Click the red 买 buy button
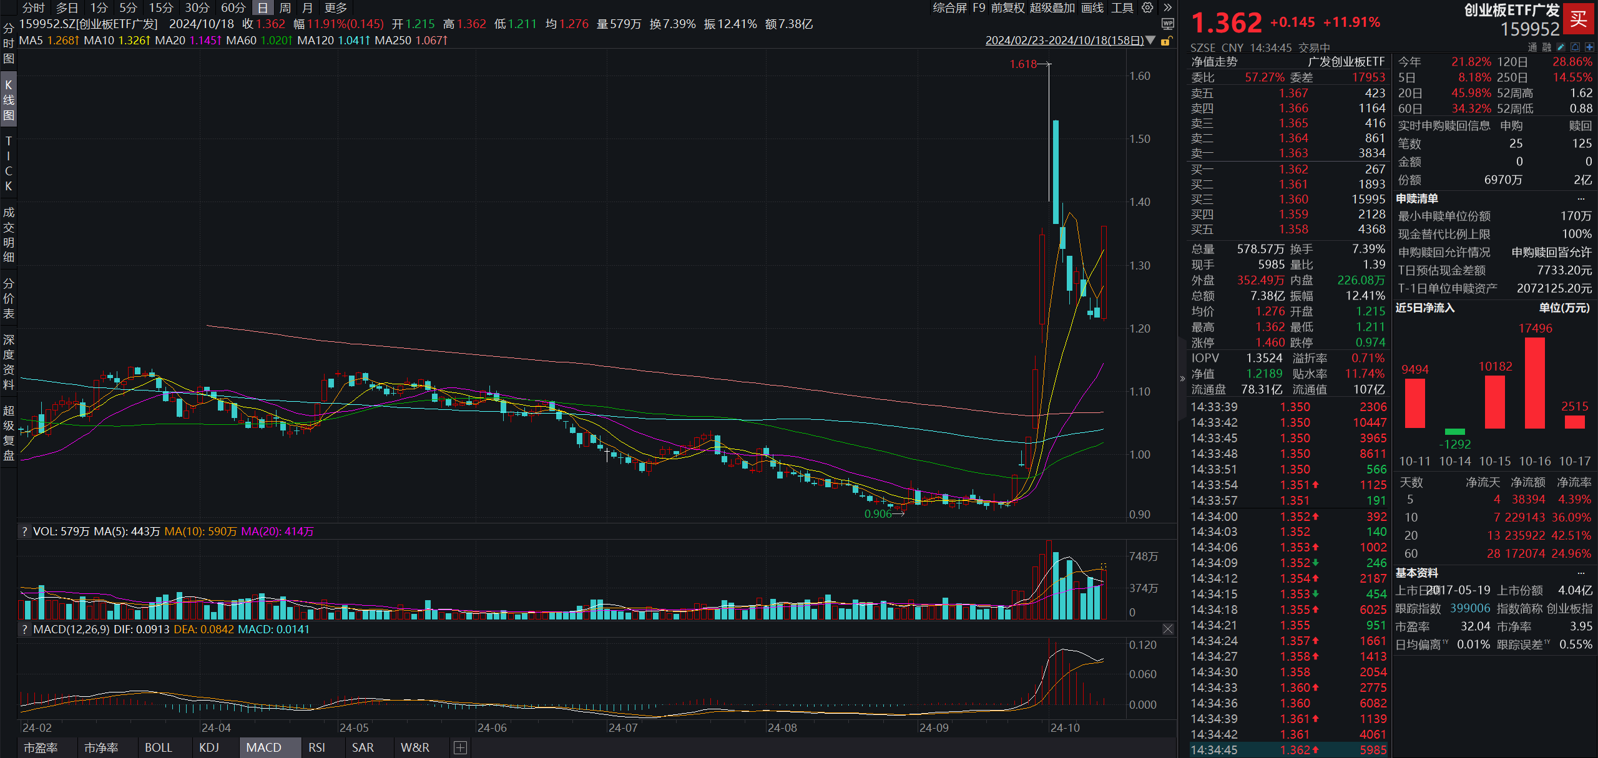The image size is (1598, 758). click(x=1579, y=19)
